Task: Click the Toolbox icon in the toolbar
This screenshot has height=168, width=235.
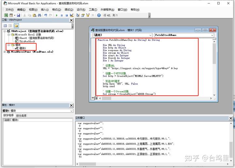Action: 93,15
